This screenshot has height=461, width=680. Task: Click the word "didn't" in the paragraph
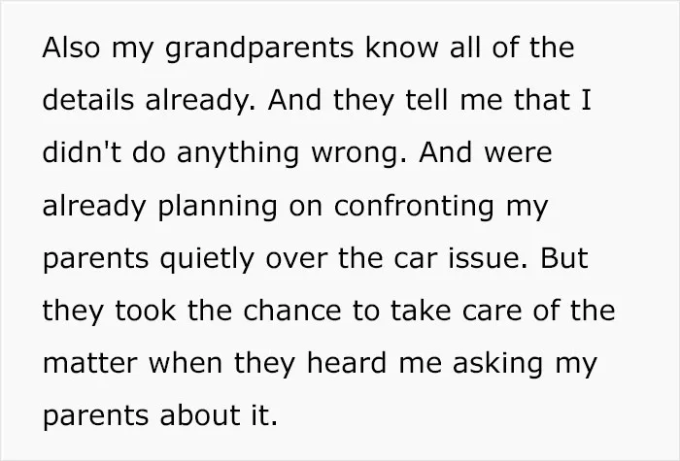(82, 151)
